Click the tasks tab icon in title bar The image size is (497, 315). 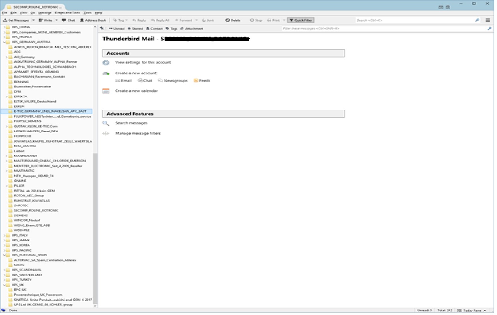tap(448, 7)
